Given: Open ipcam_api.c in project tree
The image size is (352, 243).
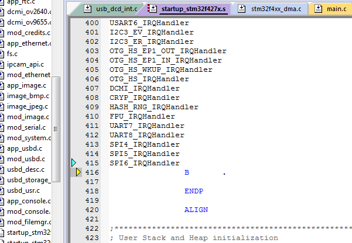Looking at the screenshot, I should 25,64.
